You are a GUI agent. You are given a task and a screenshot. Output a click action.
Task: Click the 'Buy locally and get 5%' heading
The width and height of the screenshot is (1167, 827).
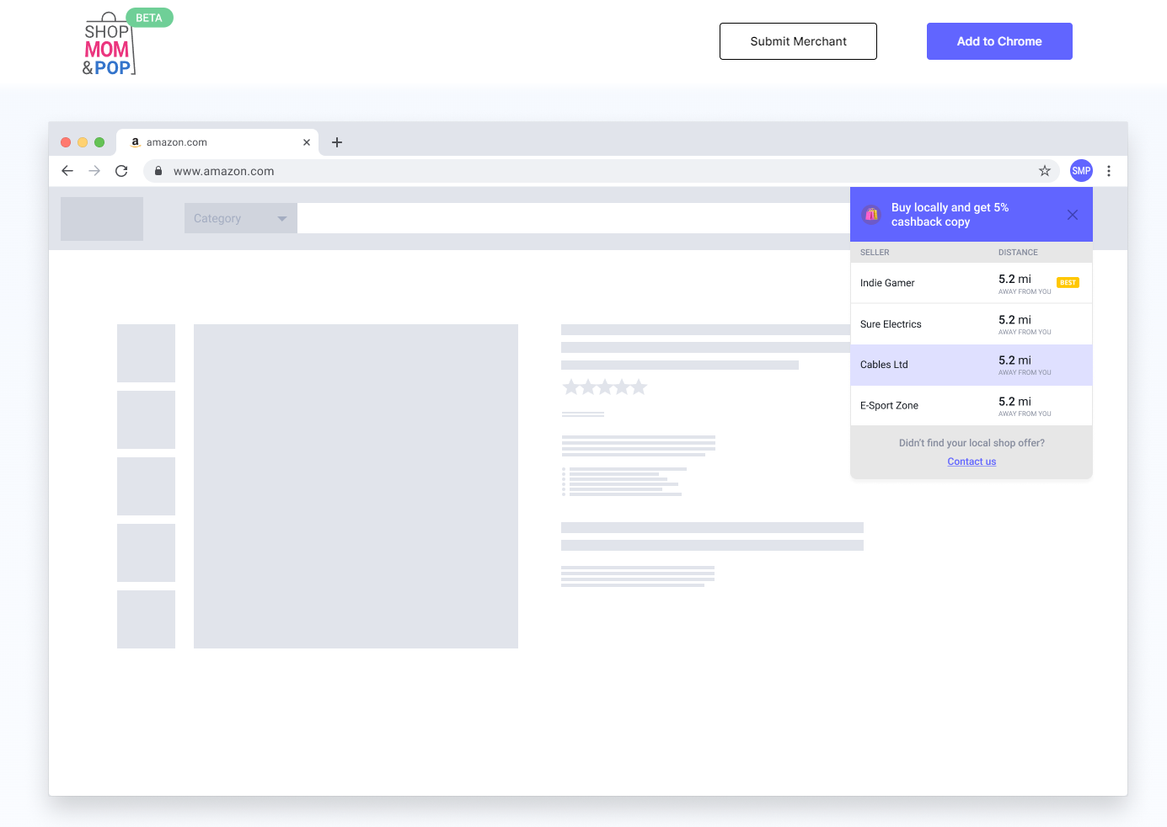pos(950,215)
